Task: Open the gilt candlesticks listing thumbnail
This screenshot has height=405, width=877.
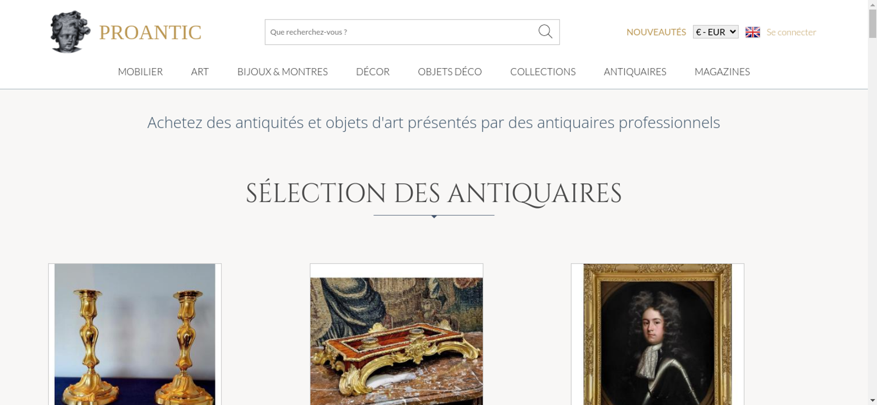Action: (135, 334)
